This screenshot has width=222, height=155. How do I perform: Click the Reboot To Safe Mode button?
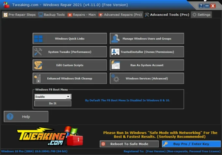(x=126, y=144)
